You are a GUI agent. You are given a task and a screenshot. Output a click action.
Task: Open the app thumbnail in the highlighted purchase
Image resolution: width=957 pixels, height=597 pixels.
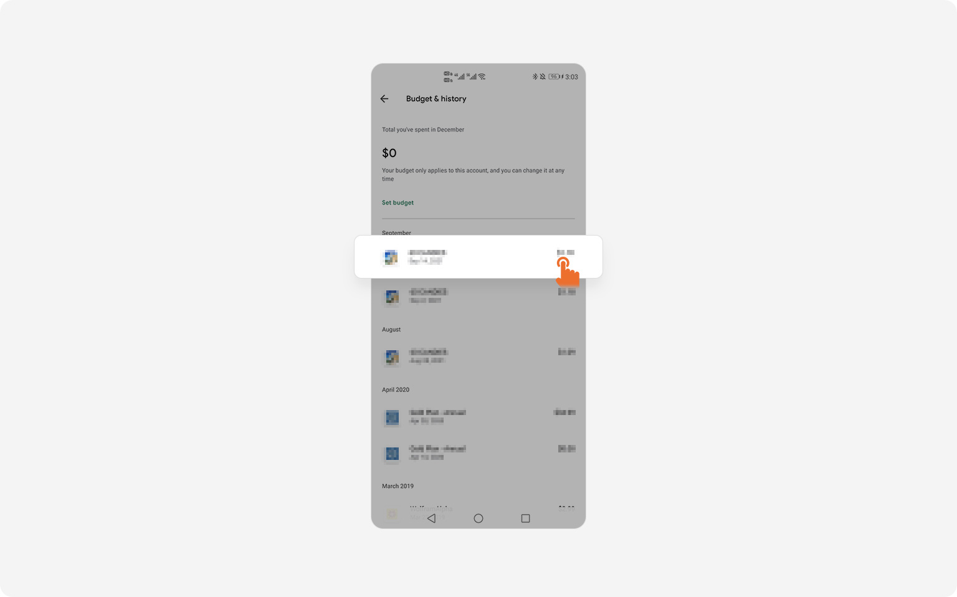pyautogui.click(x=391, y=257)
